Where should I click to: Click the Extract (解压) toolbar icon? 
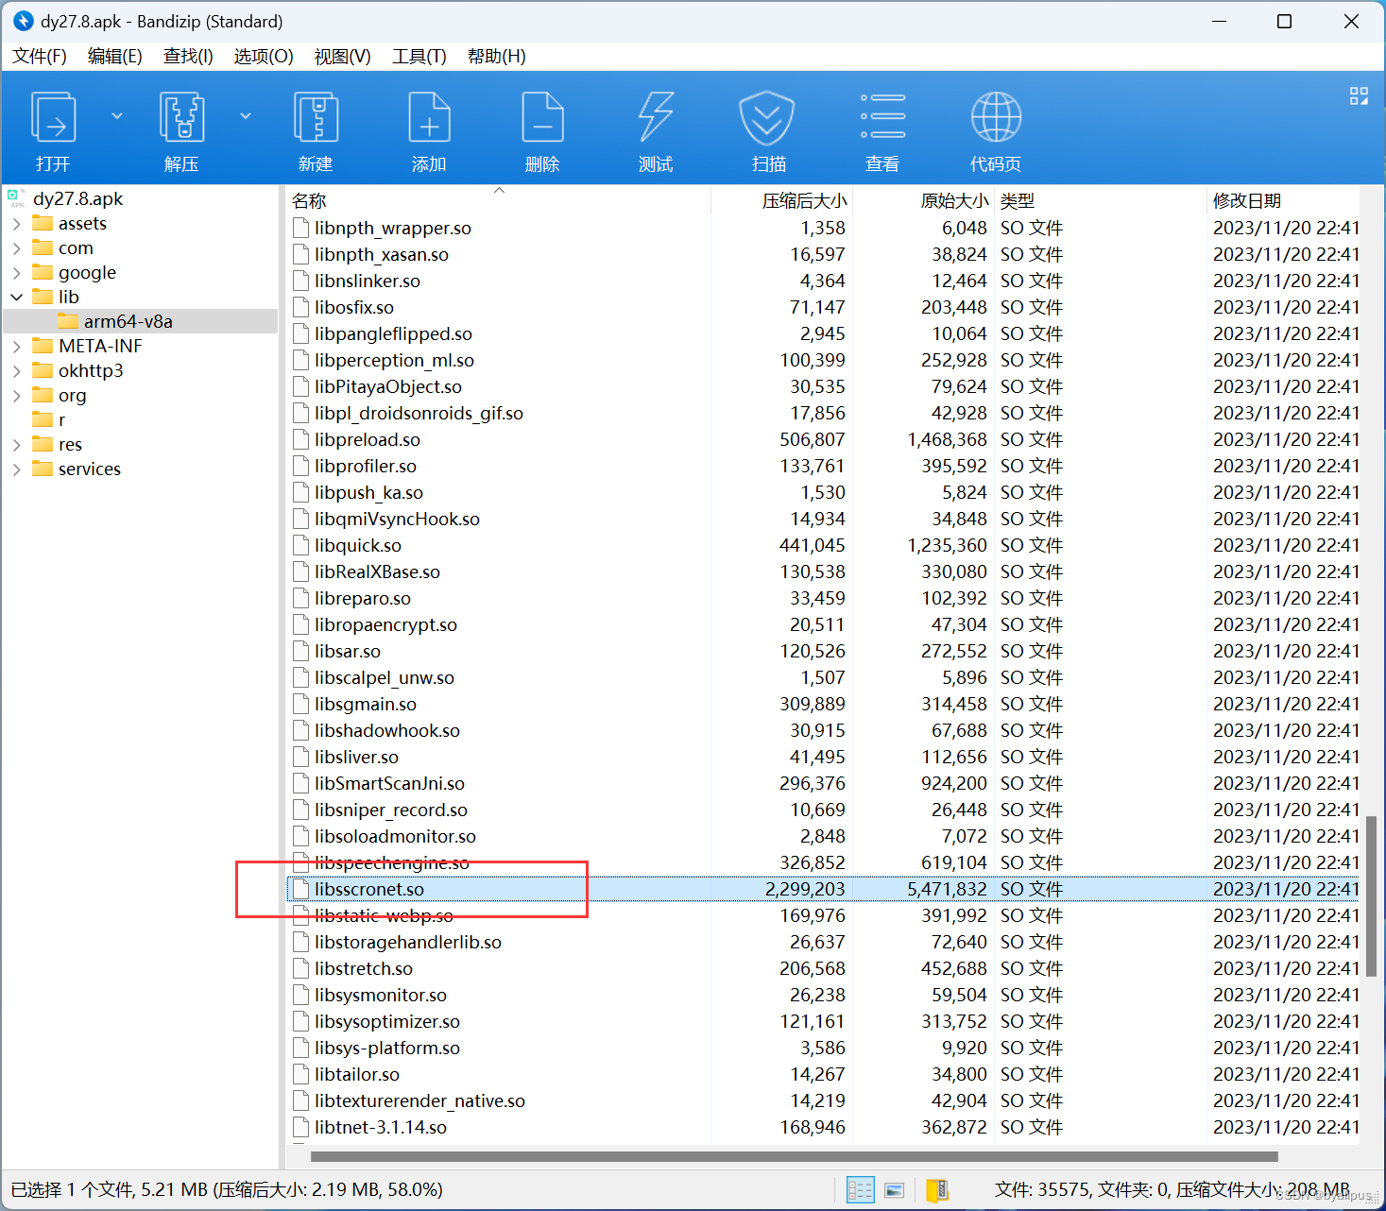(x=182, y=118)
